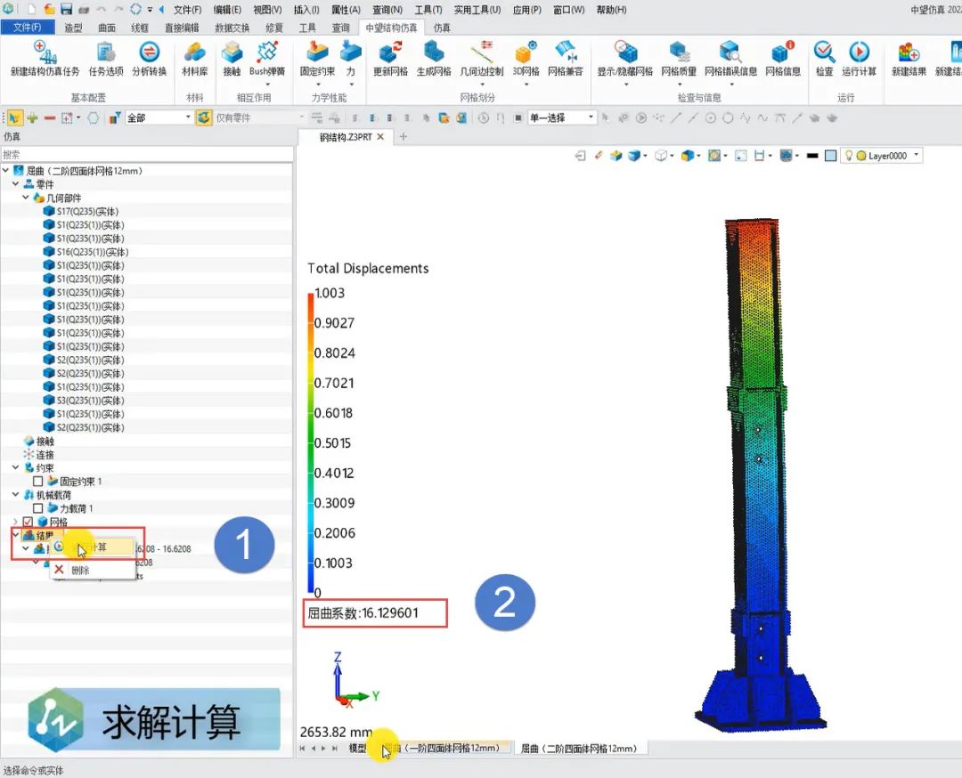
Task: Open the Layer0000 layer dropdown
Action: 917,156
